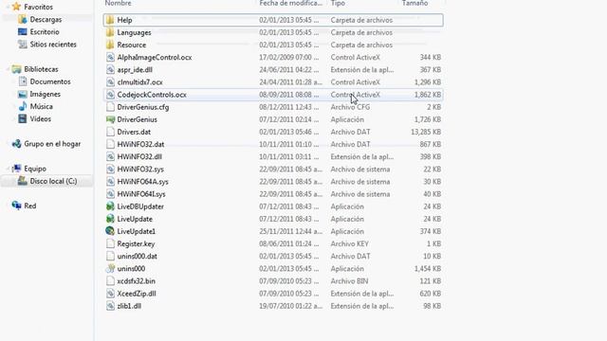Click the Grupo en el hogar icon

coord(16,144)
